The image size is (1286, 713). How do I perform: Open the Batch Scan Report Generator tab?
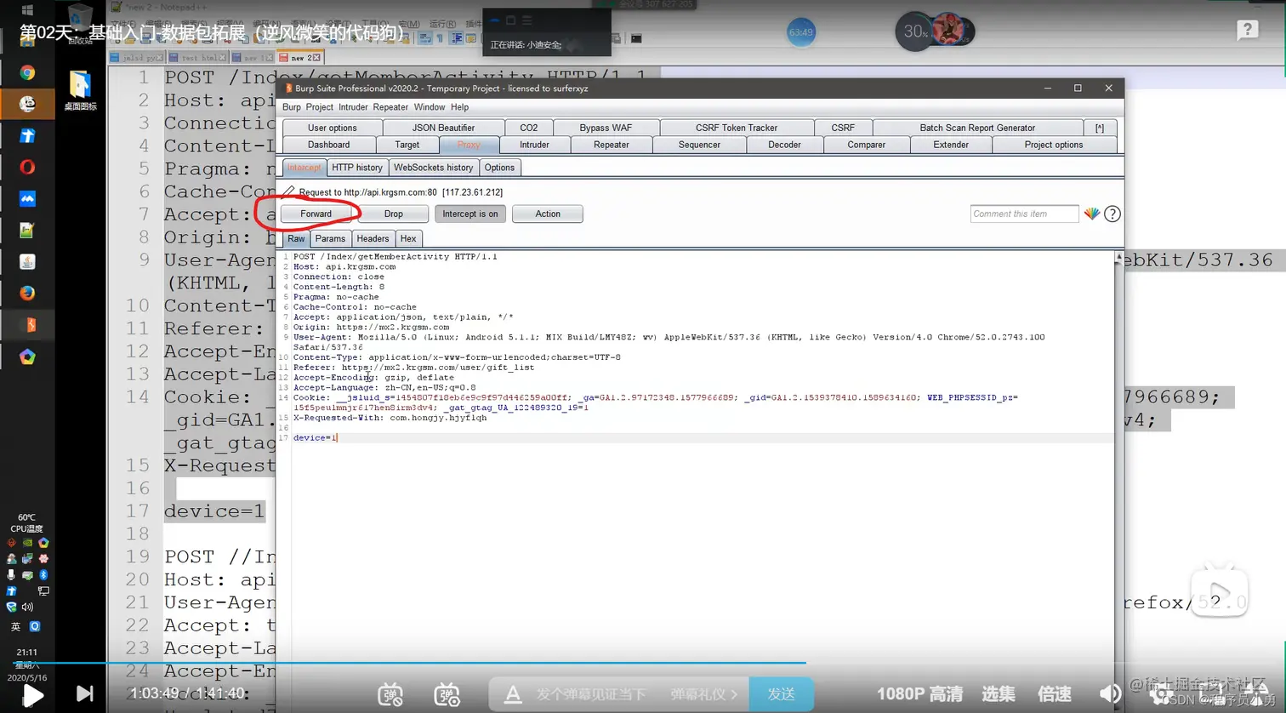(977, 128)
